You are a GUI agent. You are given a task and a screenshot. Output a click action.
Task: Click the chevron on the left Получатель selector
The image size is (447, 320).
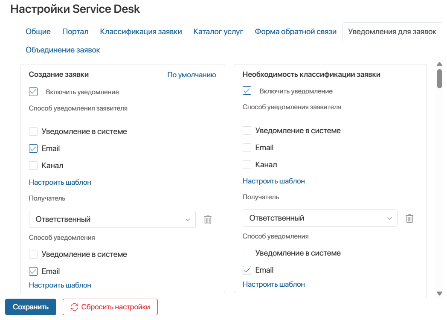tap(188, 219)
